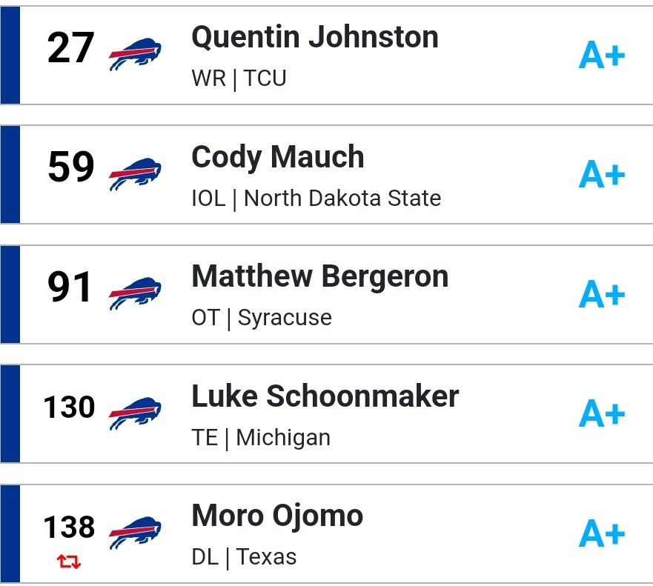653x586 pixels.
Task: Click the WR | TCU position text
Action: (239, 79)
